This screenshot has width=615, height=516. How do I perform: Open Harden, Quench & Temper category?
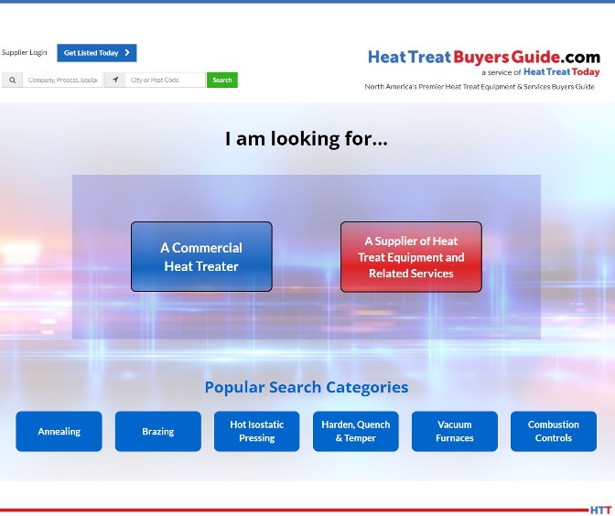[355, 431]
